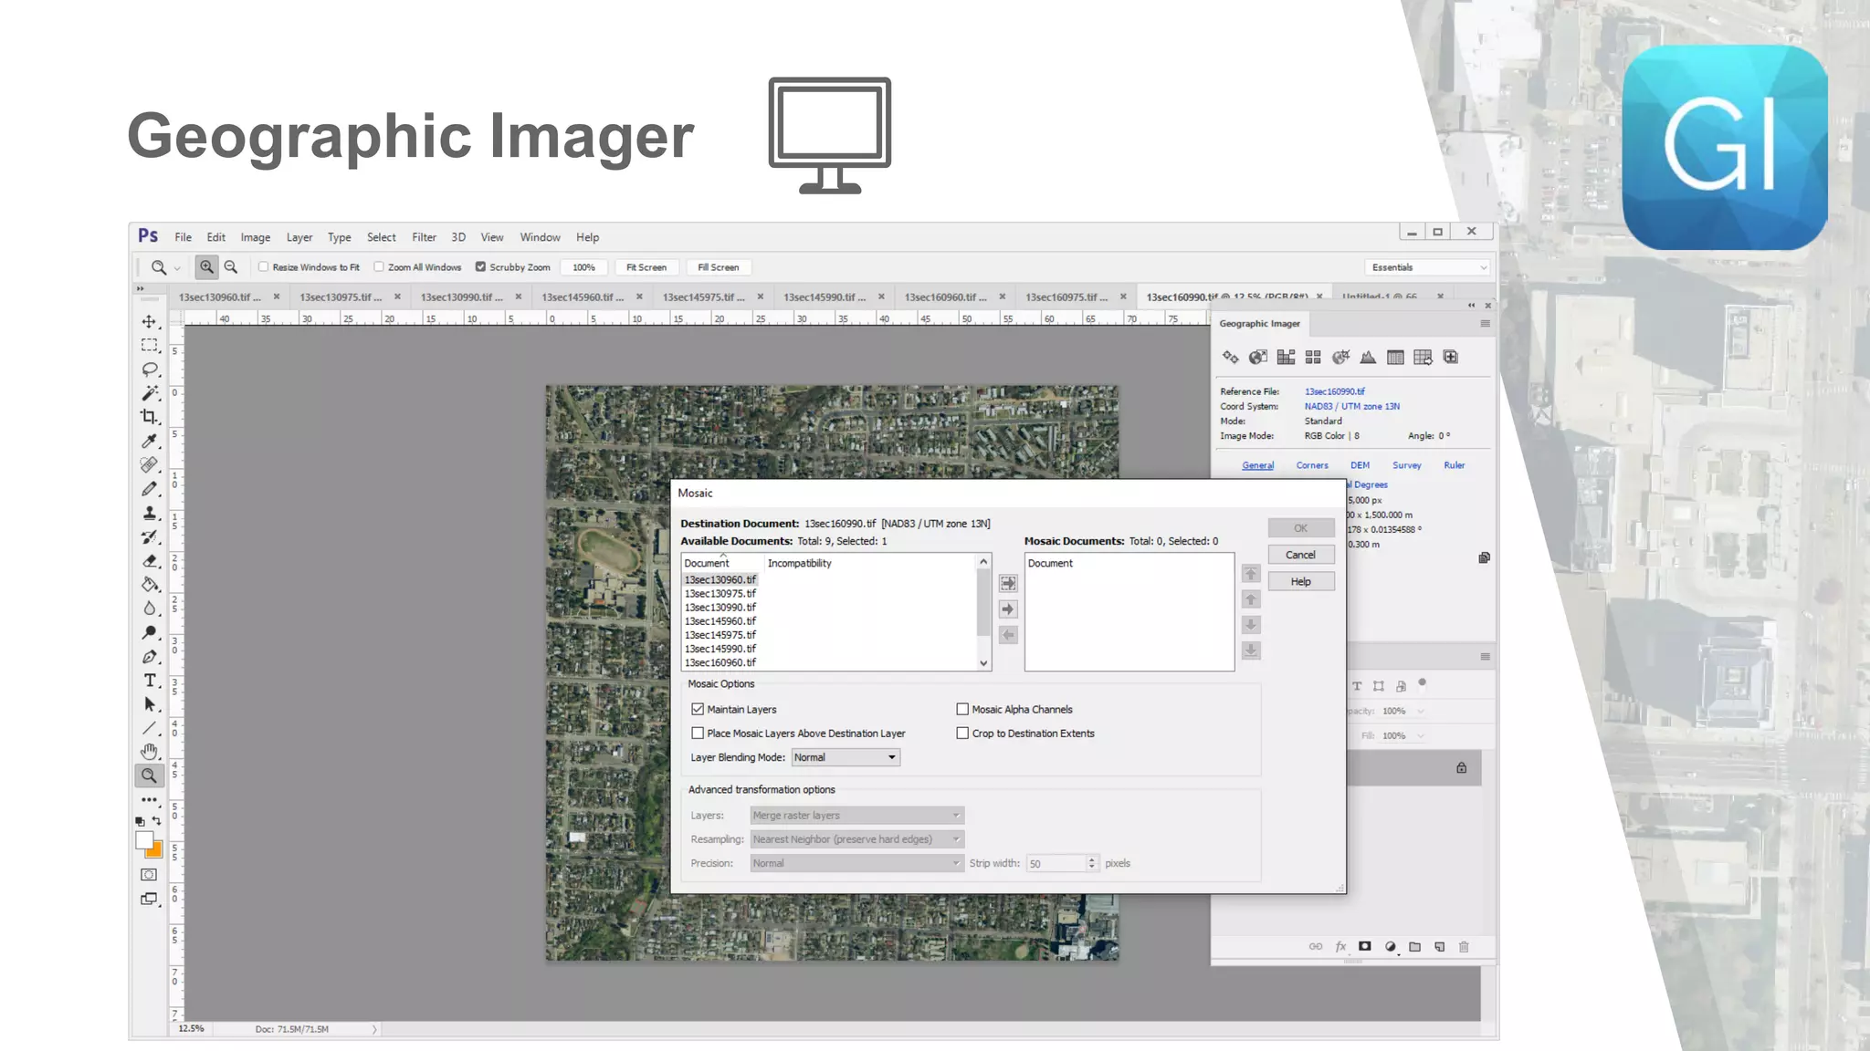This screenshot has width=1870, height=1051.
Task: Select the Move tool in the toolbar
Action: coord(149,322)
